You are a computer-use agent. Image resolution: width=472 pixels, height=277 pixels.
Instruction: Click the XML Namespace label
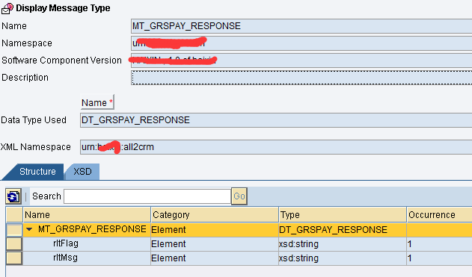coord(35,147)
